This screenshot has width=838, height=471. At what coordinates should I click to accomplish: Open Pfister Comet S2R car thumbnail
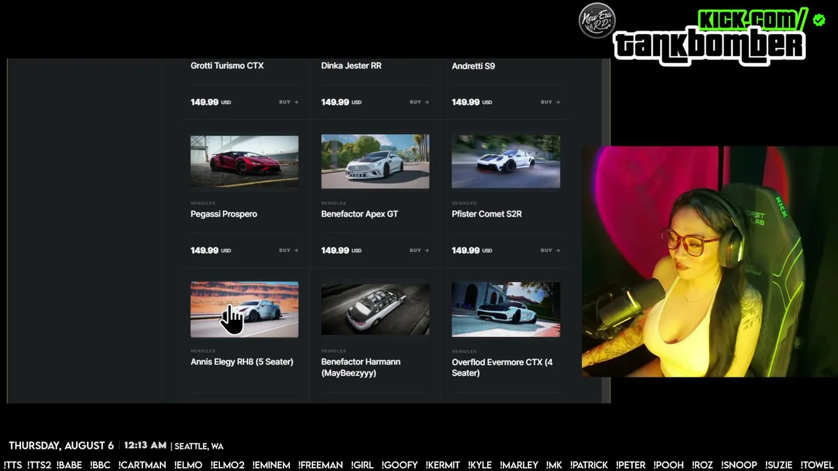tap(506, 162)
